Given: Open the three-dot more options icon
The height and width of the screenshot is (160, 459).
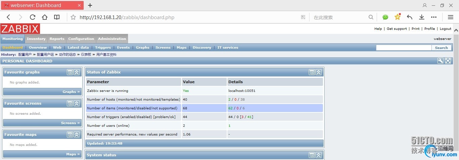Looking at the screenshot, I should pos(434,17).
